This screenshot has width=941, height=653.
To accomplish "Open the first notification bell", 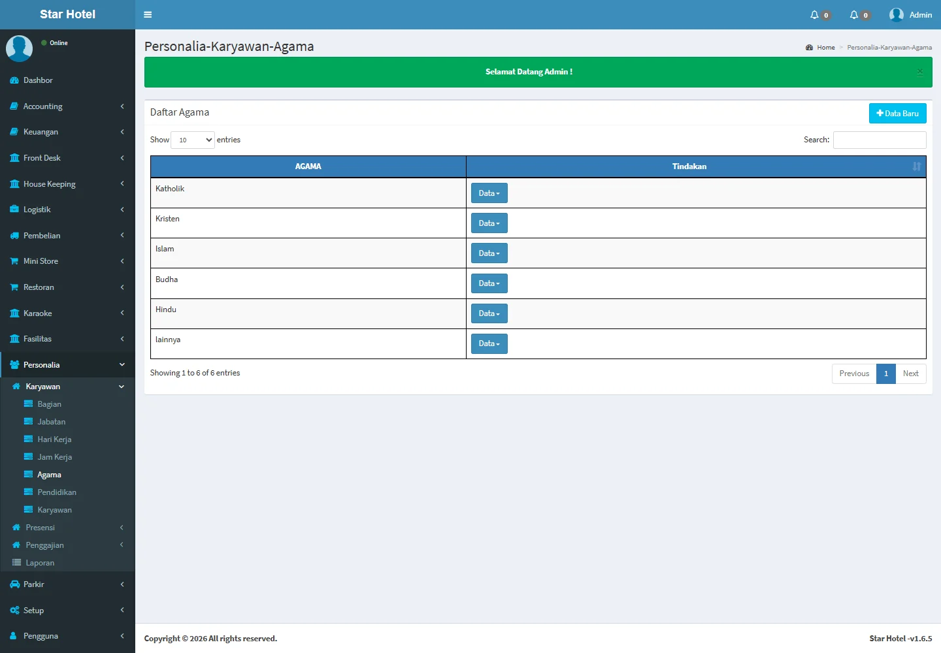I will click(x=815, y=15).
